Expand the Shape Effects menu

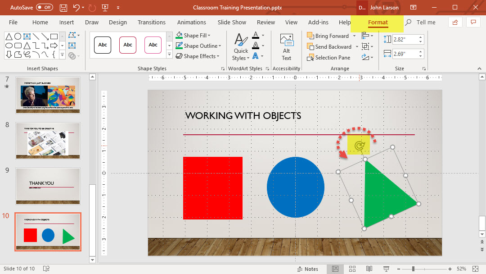[218, 56]
